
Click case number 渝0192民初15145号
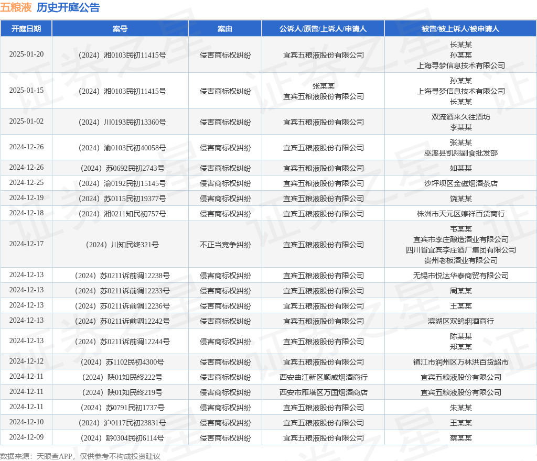point(122,183)
